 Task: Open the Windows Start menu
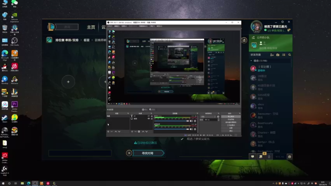pyautogui.click(x=3, y=184)
